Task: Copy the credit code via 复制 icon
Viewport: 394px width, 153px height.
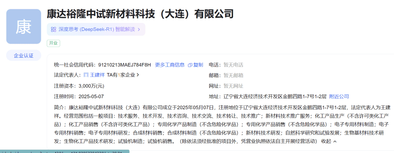Action: point(190,65)
